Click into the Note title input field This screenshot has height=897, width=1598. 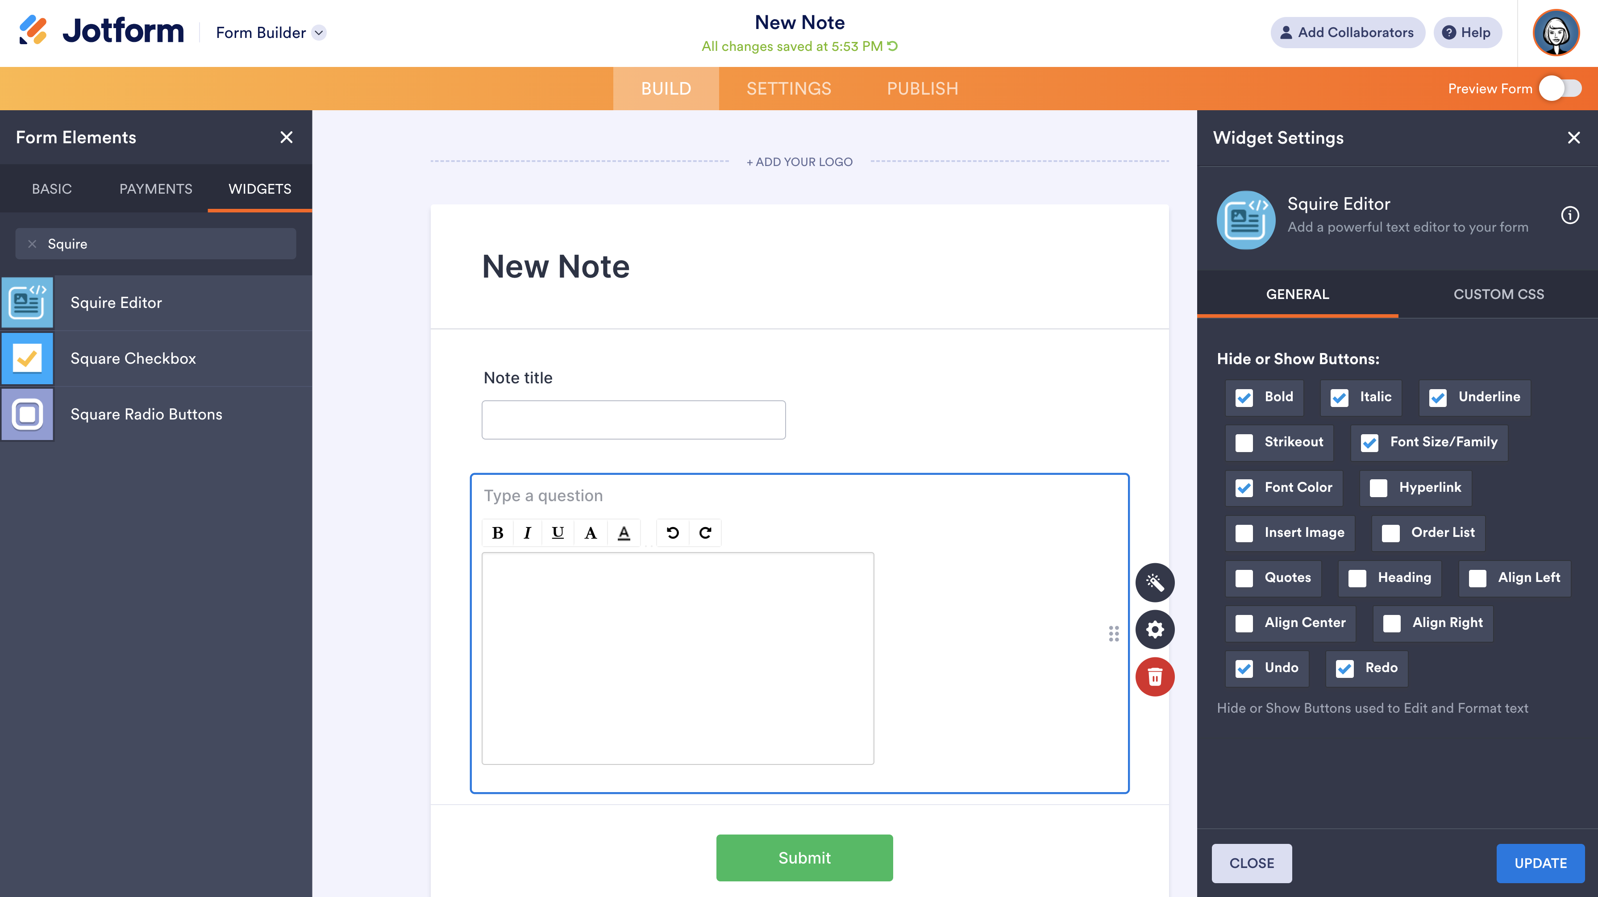click(x=633, y=420)
